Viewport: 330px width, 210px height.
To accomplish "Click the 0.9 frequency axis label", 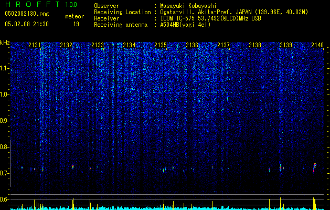I will point(4,121).
